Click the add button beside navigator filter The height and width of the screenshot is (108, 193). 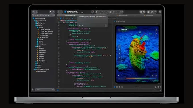(x=33, y=90)
